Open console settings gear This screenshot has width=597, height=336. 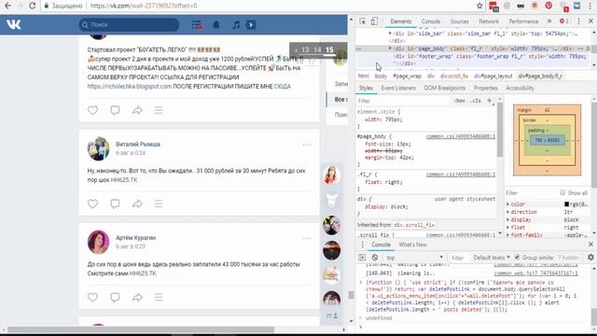[x=590, y=258]
